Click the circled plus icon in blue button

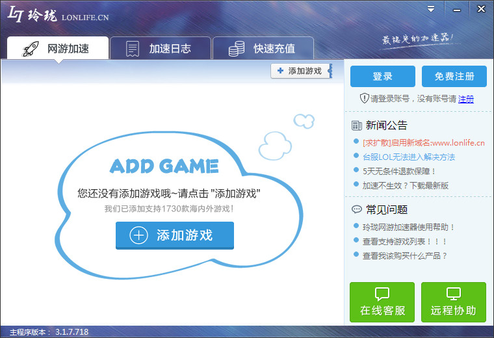coord(138,235)
